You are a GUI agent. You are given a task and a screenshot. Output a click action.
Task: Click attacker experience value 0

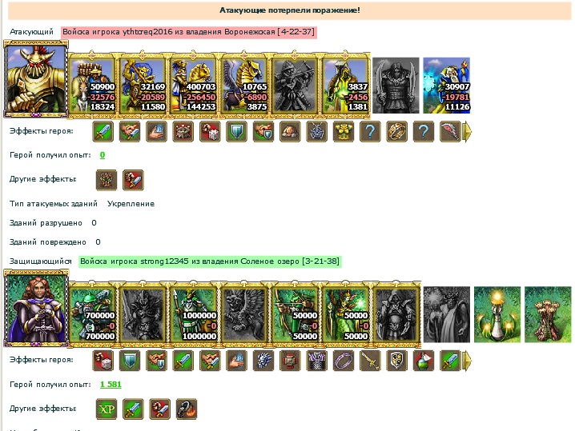pos(103,155)
